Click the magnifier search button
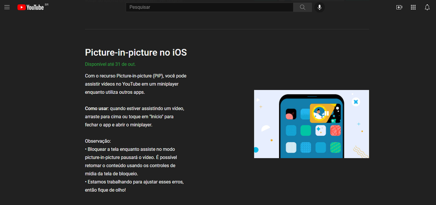Viewport: 436px width, 205px height. (302, 7)
